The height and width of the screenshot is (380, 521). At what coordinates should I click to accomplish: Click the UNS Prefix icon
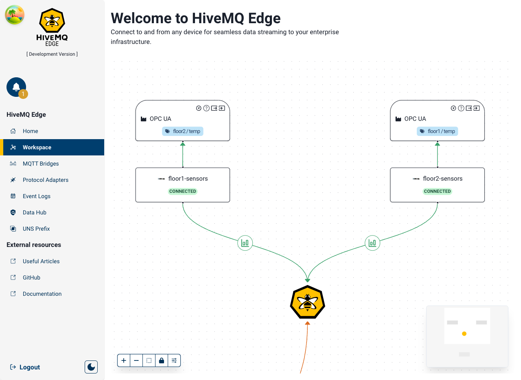tap(13, 229)
